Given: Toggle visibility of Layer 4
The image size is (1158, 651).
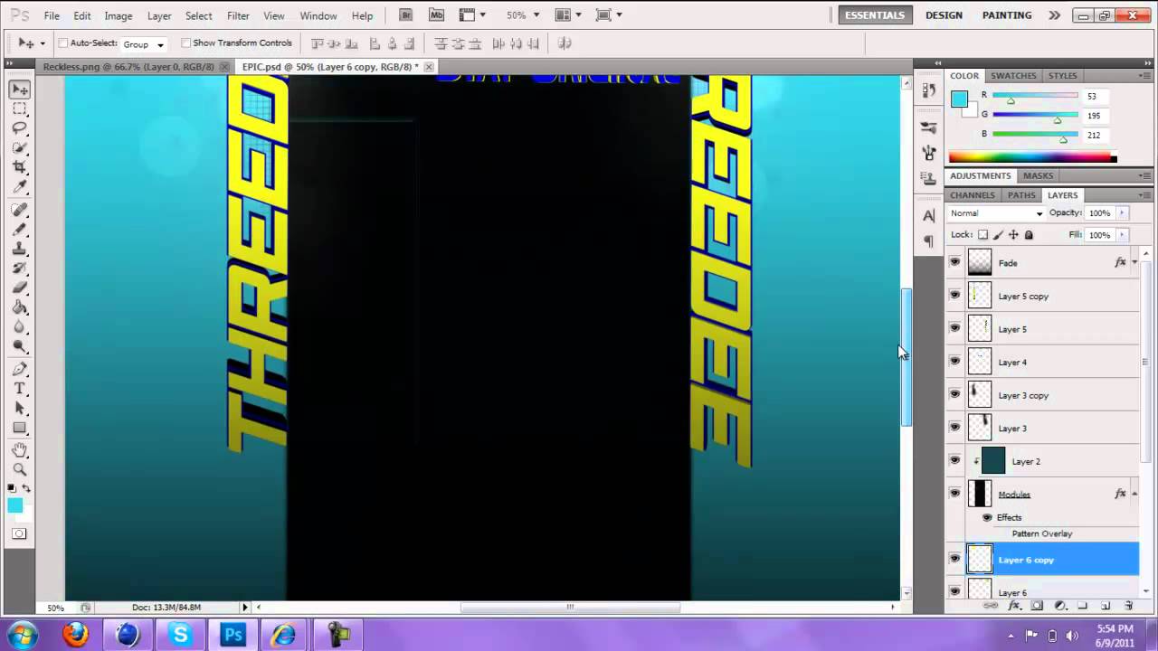Looking at the screenshot, I should (954, 362).
